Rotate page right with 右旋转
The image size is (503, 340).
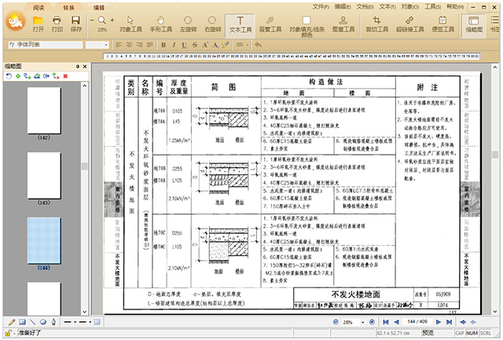(212, 24)
